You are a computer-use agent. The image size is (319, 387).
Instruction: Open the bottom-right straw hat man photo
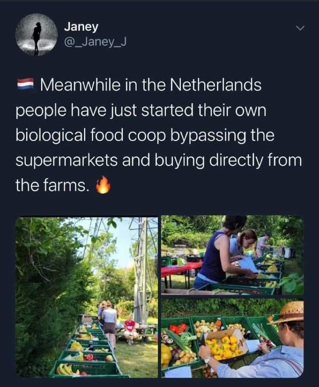(232, 339)
